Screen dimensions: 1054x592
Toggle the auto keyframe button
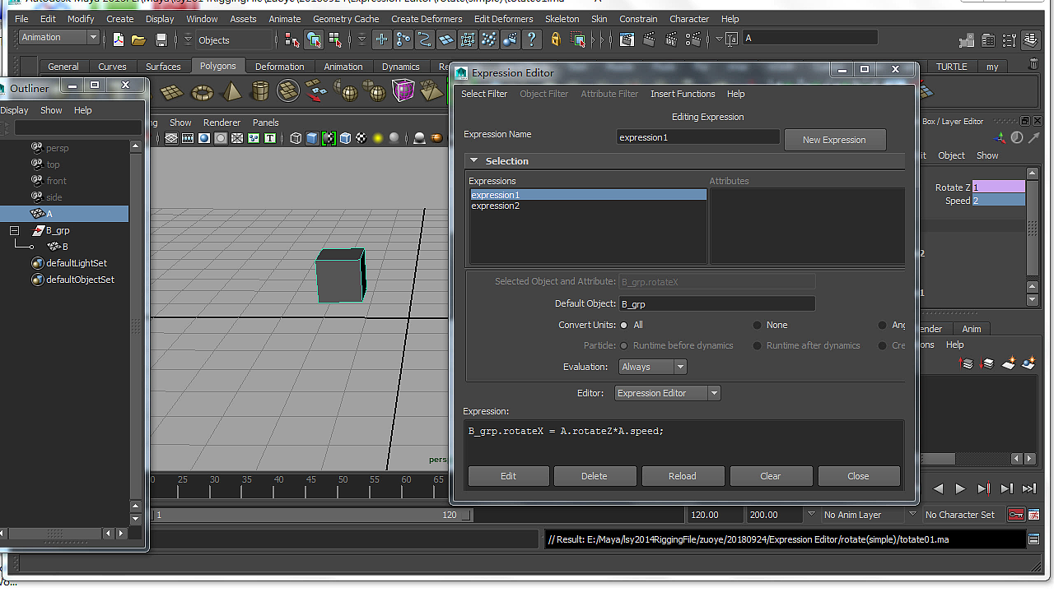click(x=1015, y=515)
